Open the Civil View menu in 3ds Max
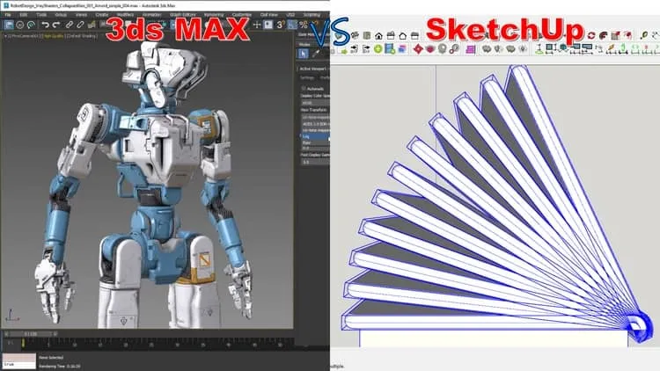Screen dimensions: 660x371 (269, 15)
